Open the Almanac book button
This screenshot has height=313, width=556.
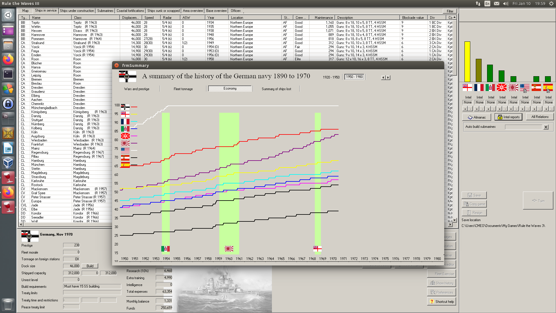tap(476, 117)
